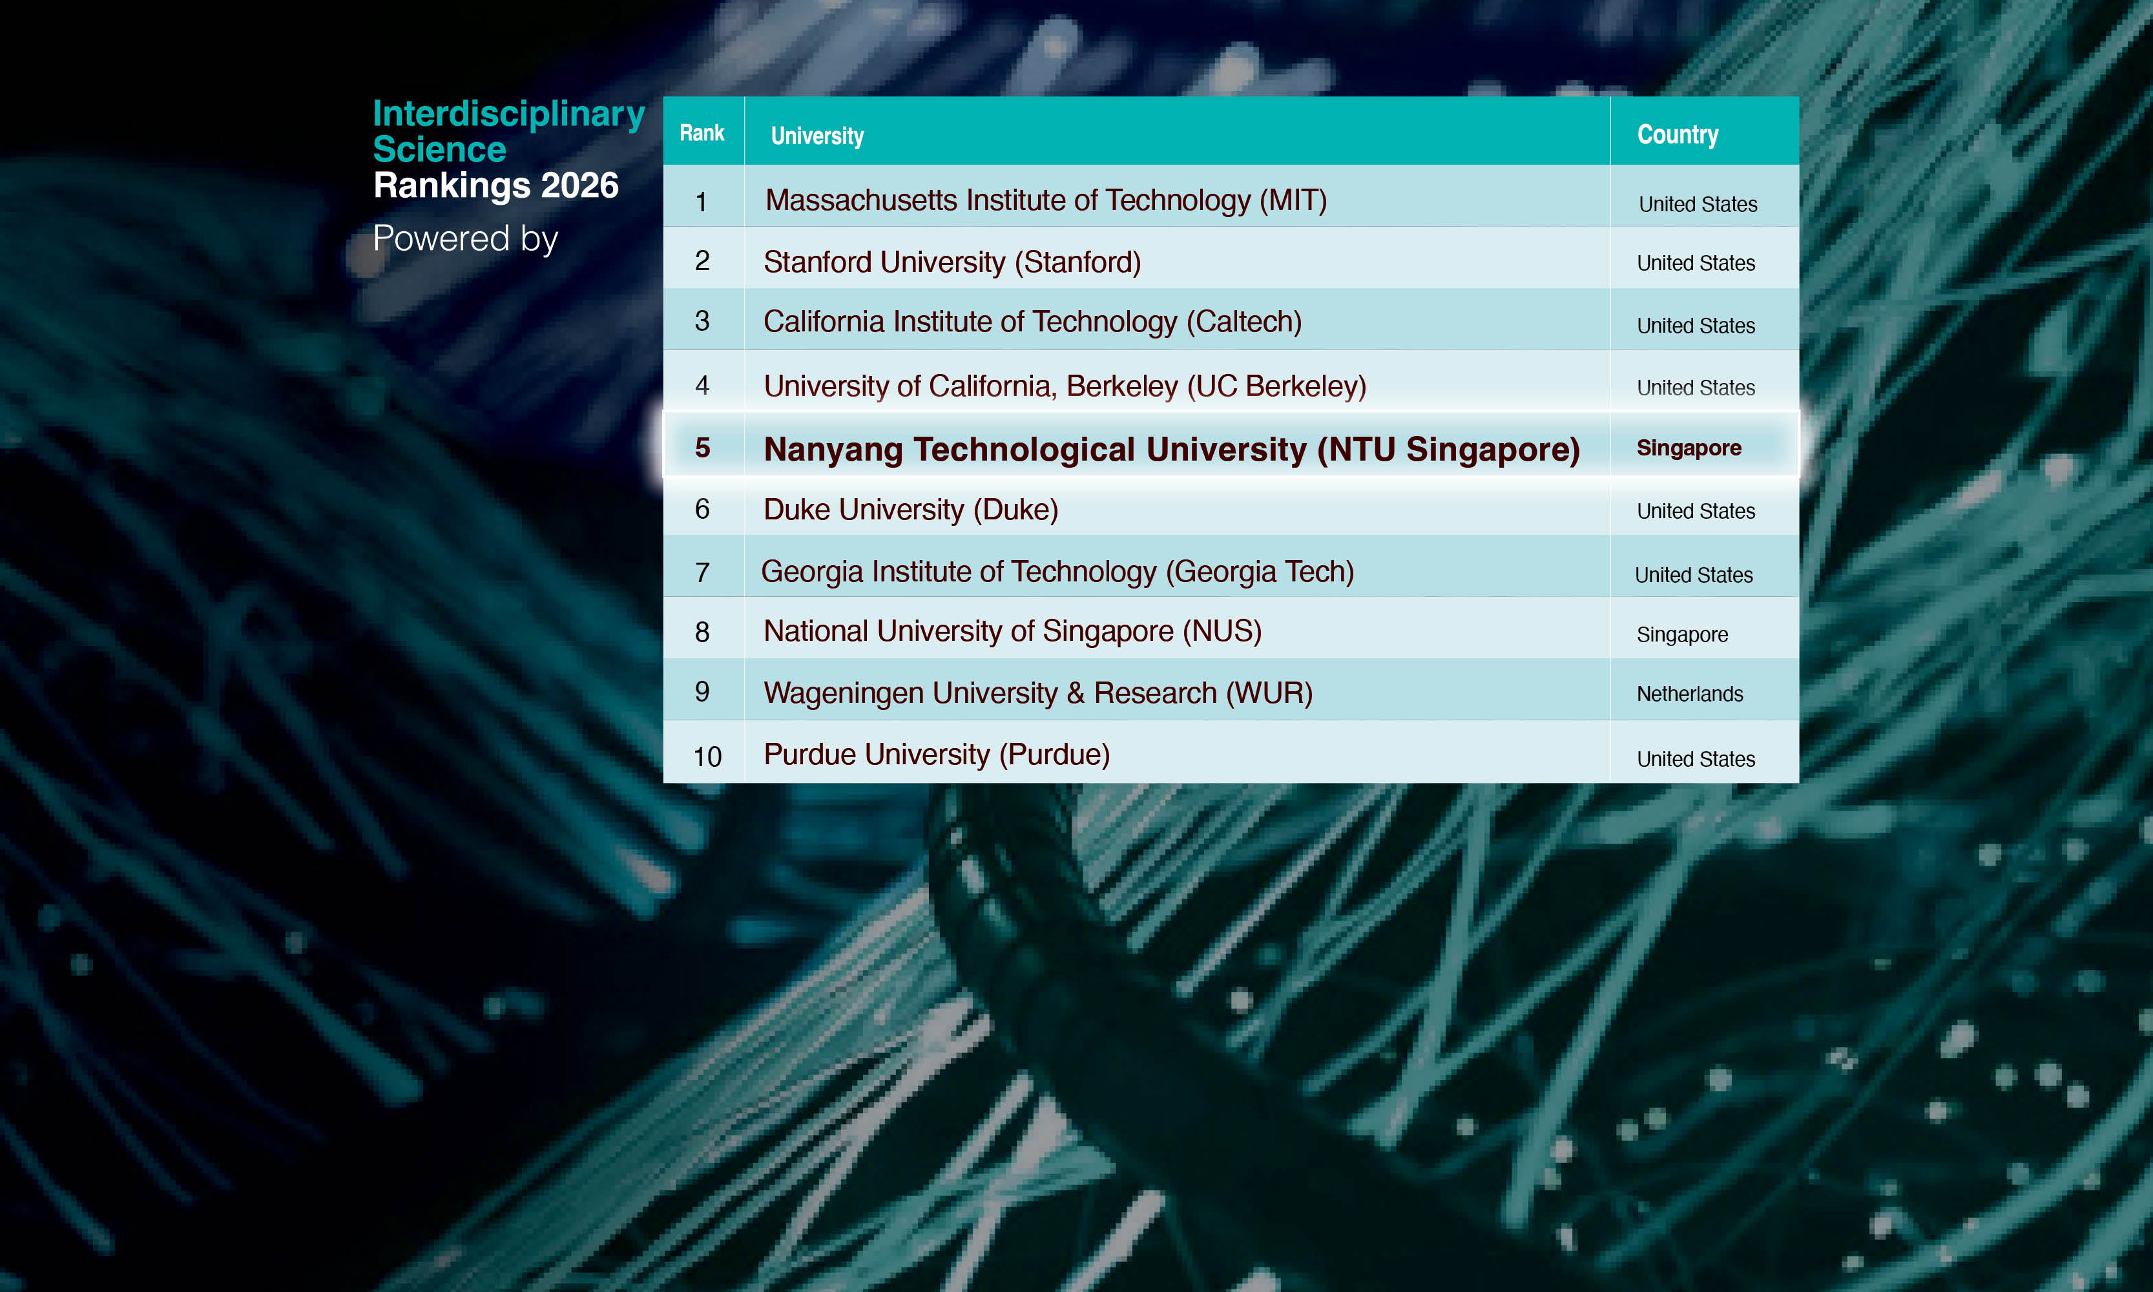Click the Rankings 2026 heading

click(x=495, y=185)
